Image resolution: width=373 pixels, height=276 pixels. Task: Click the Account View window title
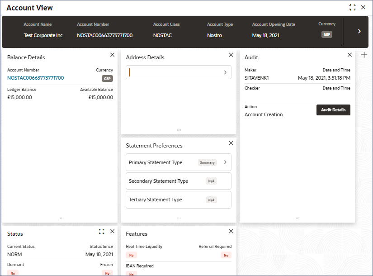[x=29, y=8]
